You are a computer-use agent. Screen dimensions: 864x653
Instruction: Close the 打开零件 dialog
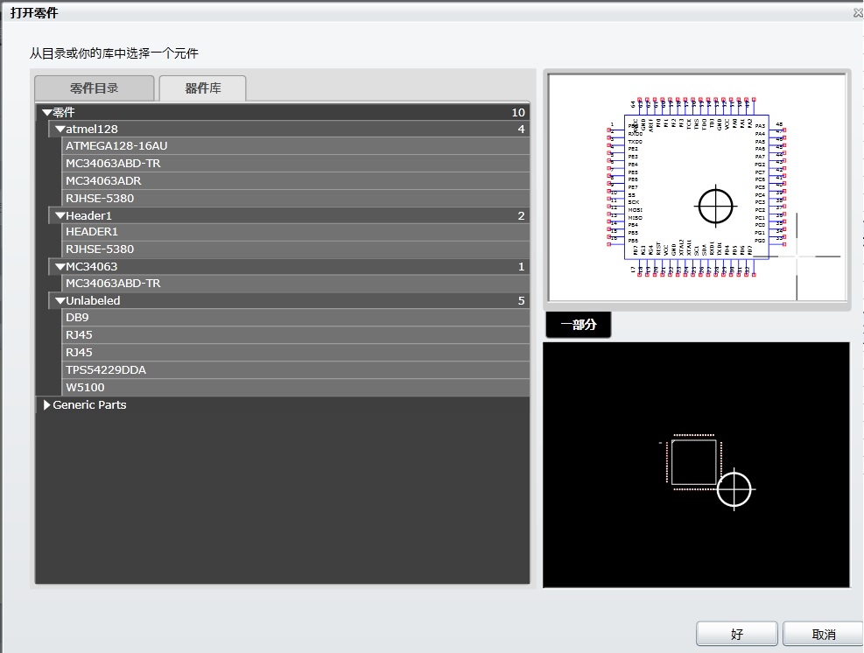click(858, 14)
